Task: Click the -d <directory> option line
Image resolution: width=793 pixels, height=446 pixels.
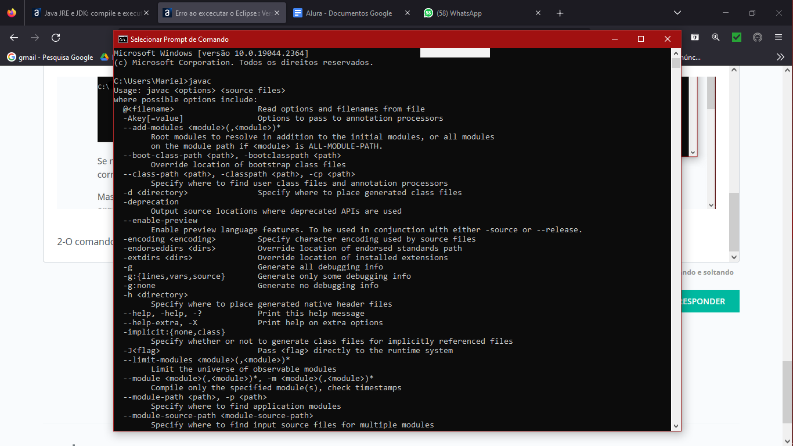Action: pos(293,193)
